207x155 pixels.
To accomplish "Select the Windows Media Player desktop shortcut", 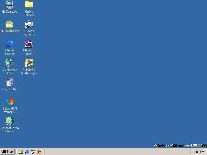I will [29, 63].
